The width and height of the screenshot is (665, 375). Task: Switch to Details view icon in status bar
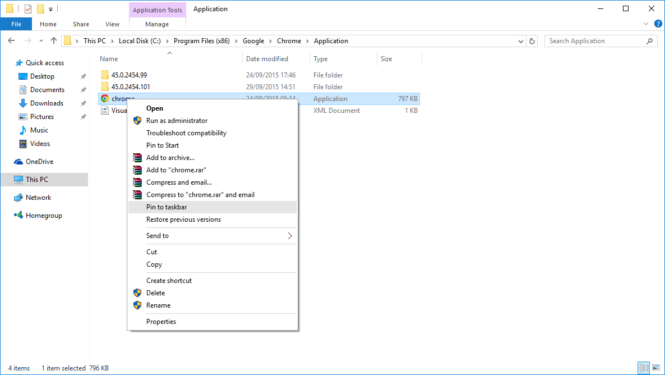(644, 368)
